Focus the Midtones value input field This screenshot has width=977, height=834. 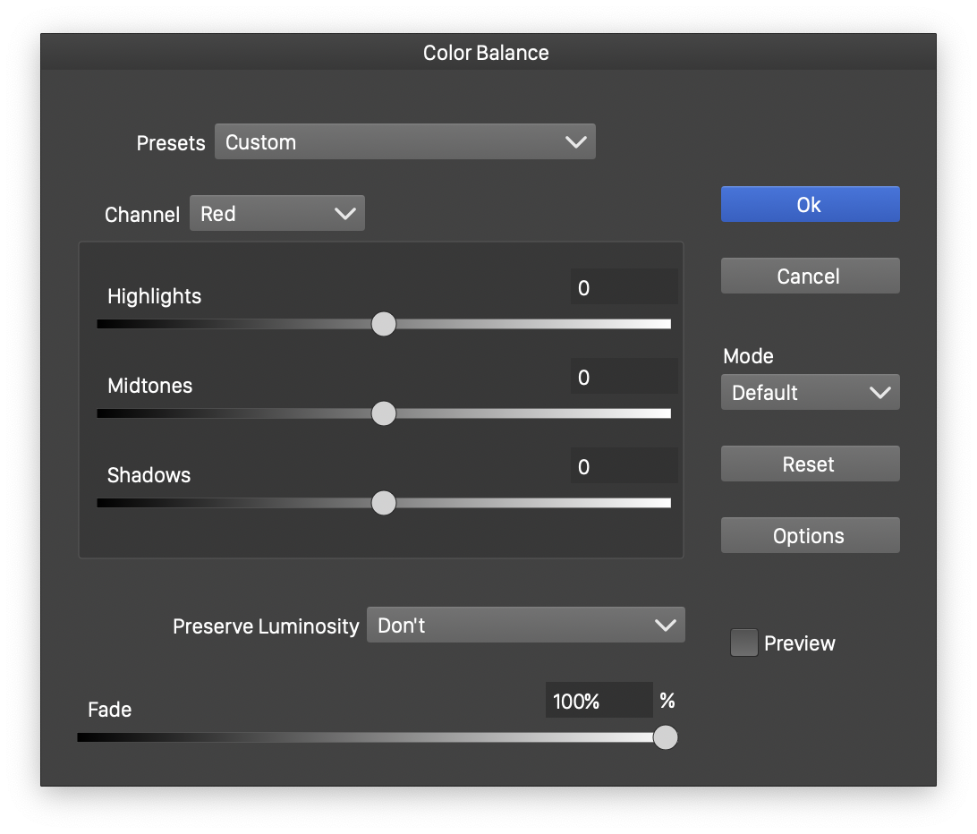624,377
